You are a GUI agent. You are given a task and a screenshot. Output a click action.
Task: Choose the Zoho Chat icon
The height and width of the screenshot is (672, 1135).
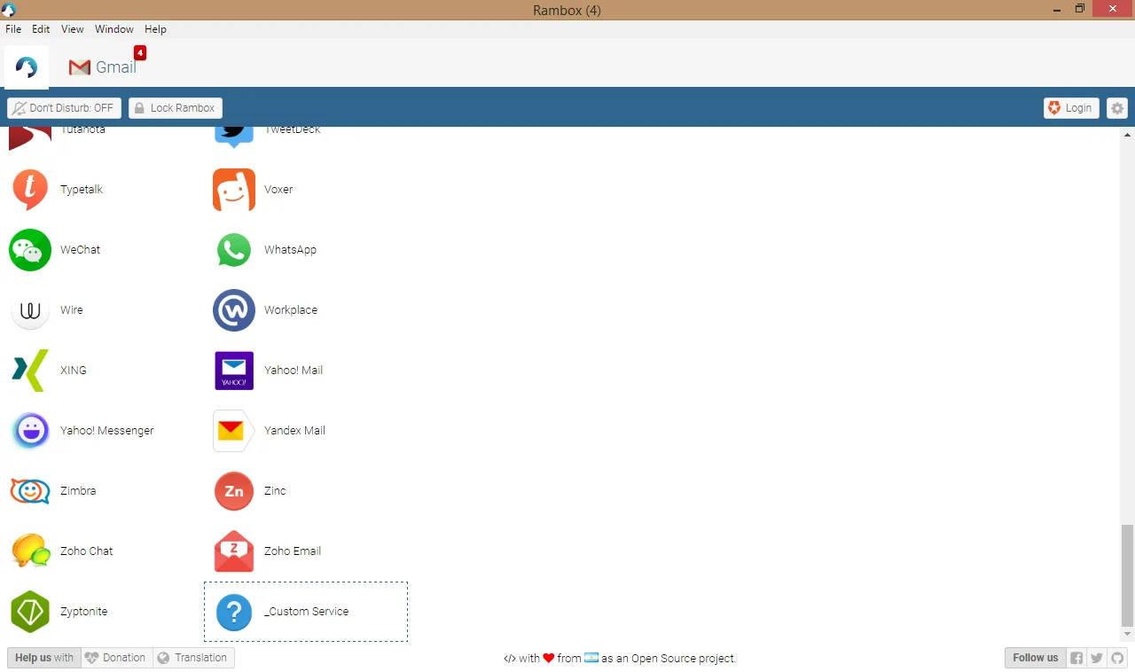coord(30,551)
